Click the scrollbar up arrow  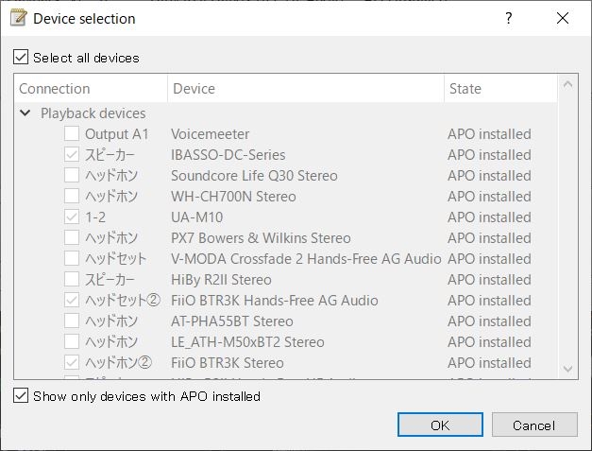pos(567,86)
